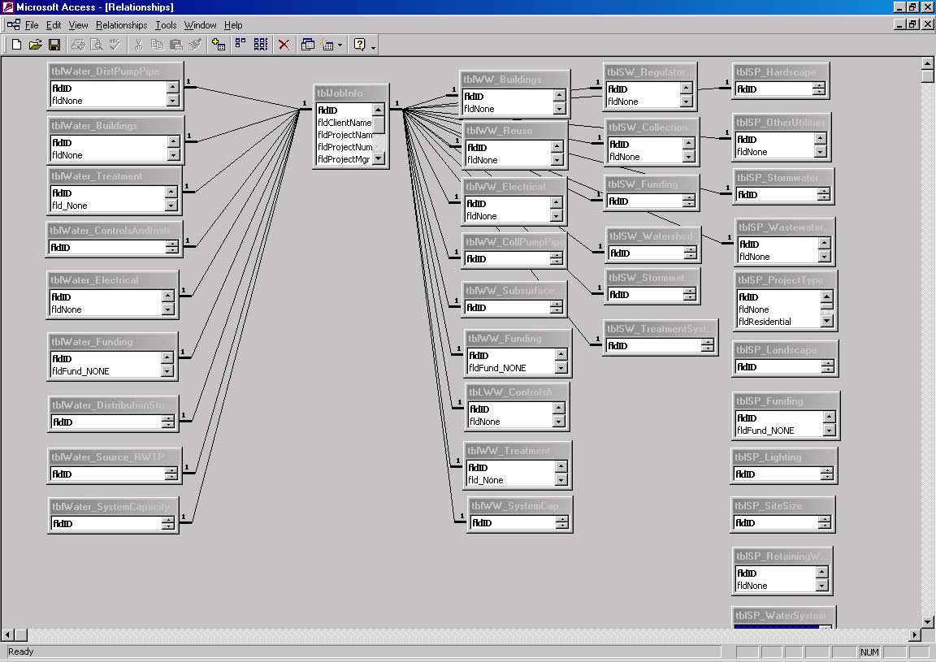This screenshot has height=662, width=936.
Task: Click the Paste clipboard icon
Action: tap(176, 45)
